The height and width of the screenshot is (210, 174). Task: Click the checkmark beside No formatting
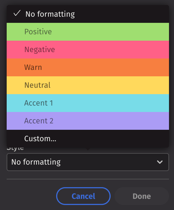tap(17, 13)
